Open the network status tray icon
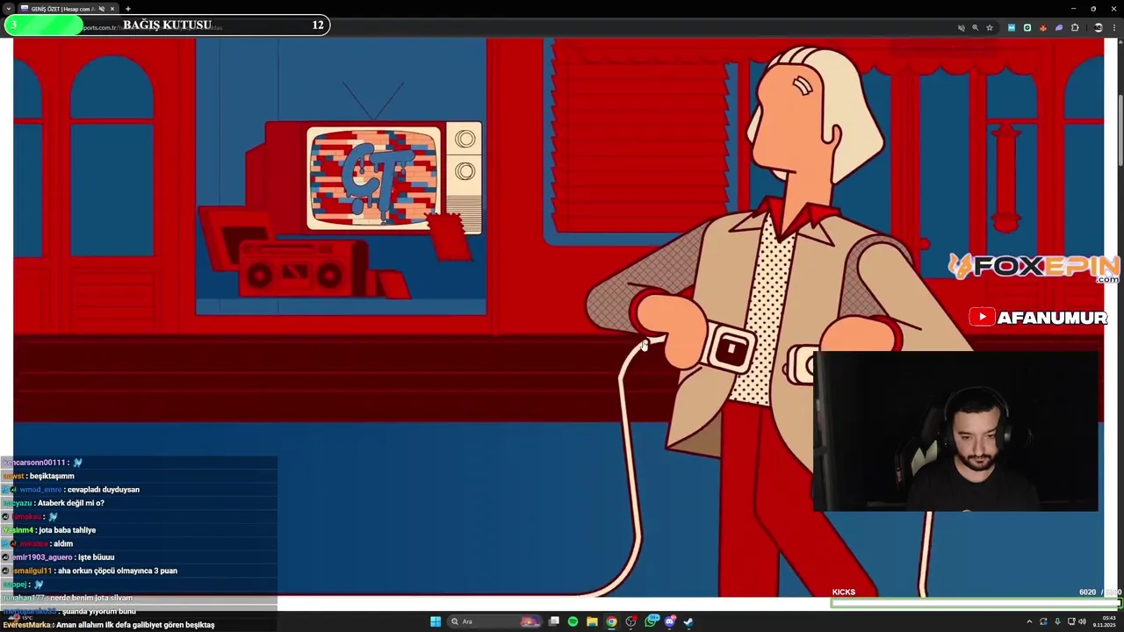This screenshot has height=632, width=1124. (x=1070, y=621)
